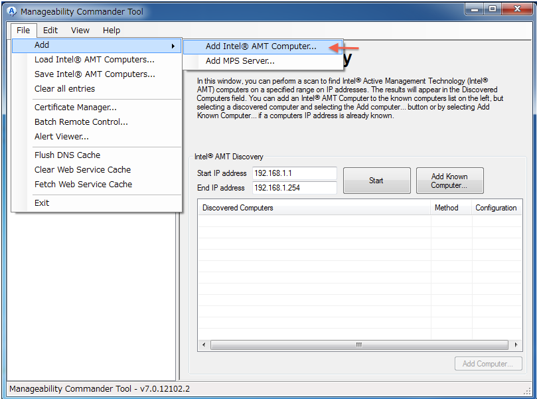Open the Edit menu

50,31
